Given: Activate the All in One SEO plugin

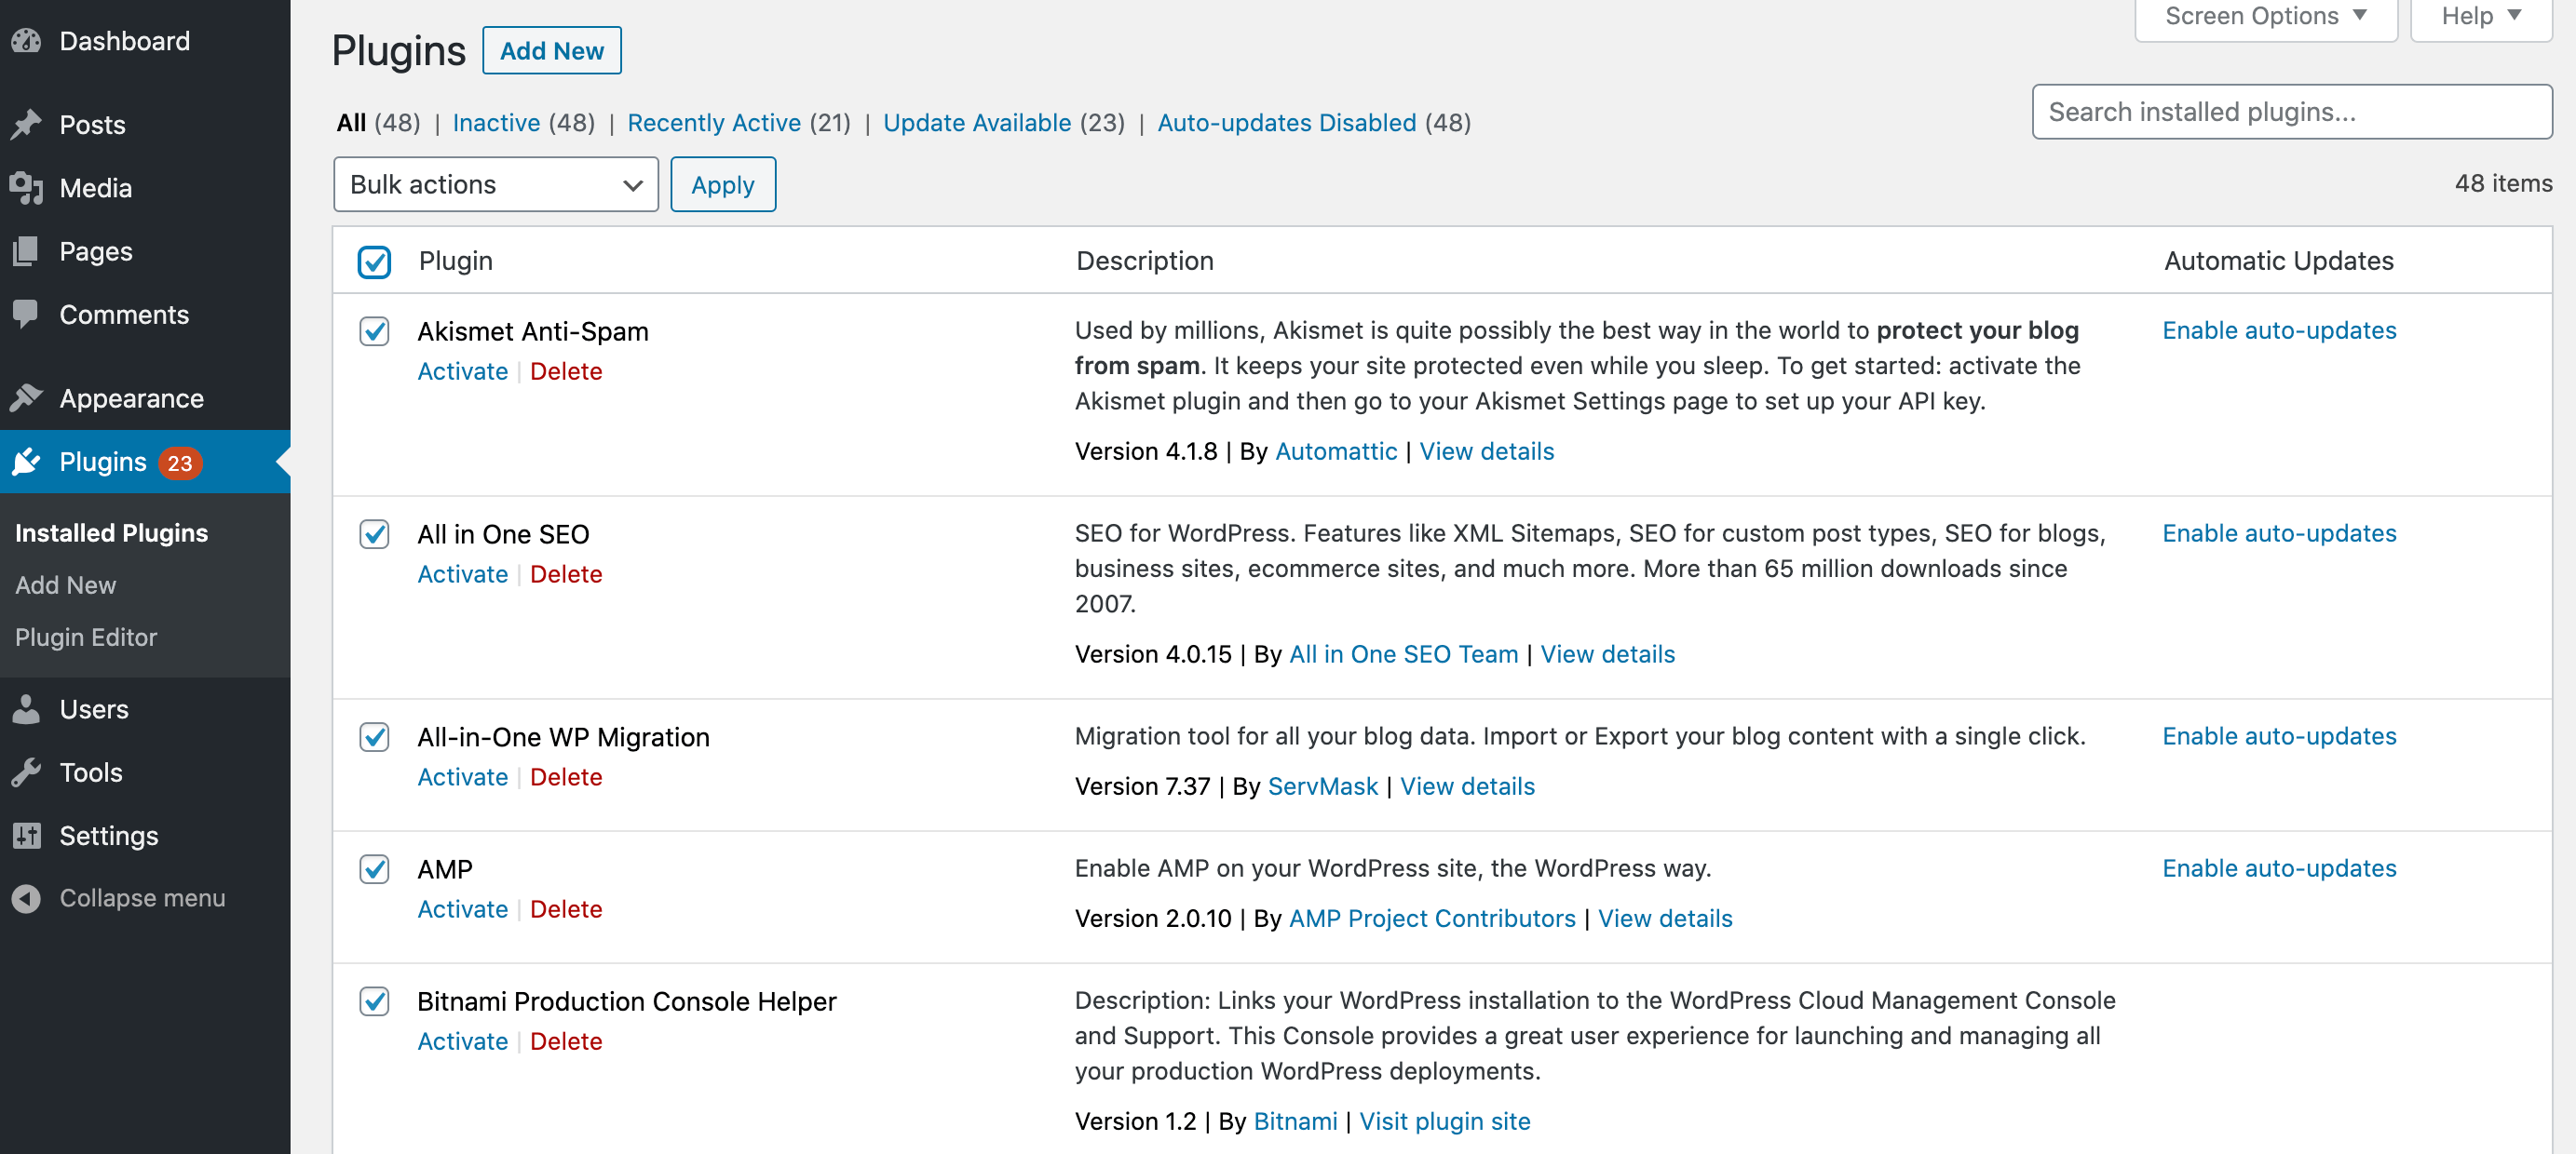Looking at the screenshot, I should click(x=462, y=573).
